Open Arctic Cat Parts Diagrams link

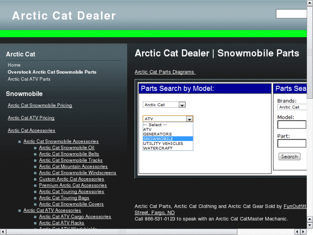coord(165,72)
